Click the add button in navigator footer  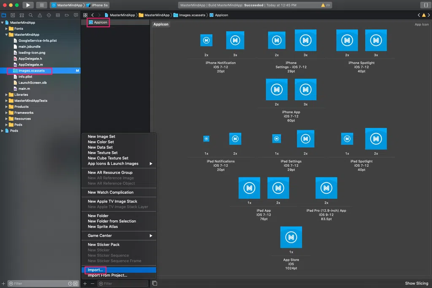3,283
